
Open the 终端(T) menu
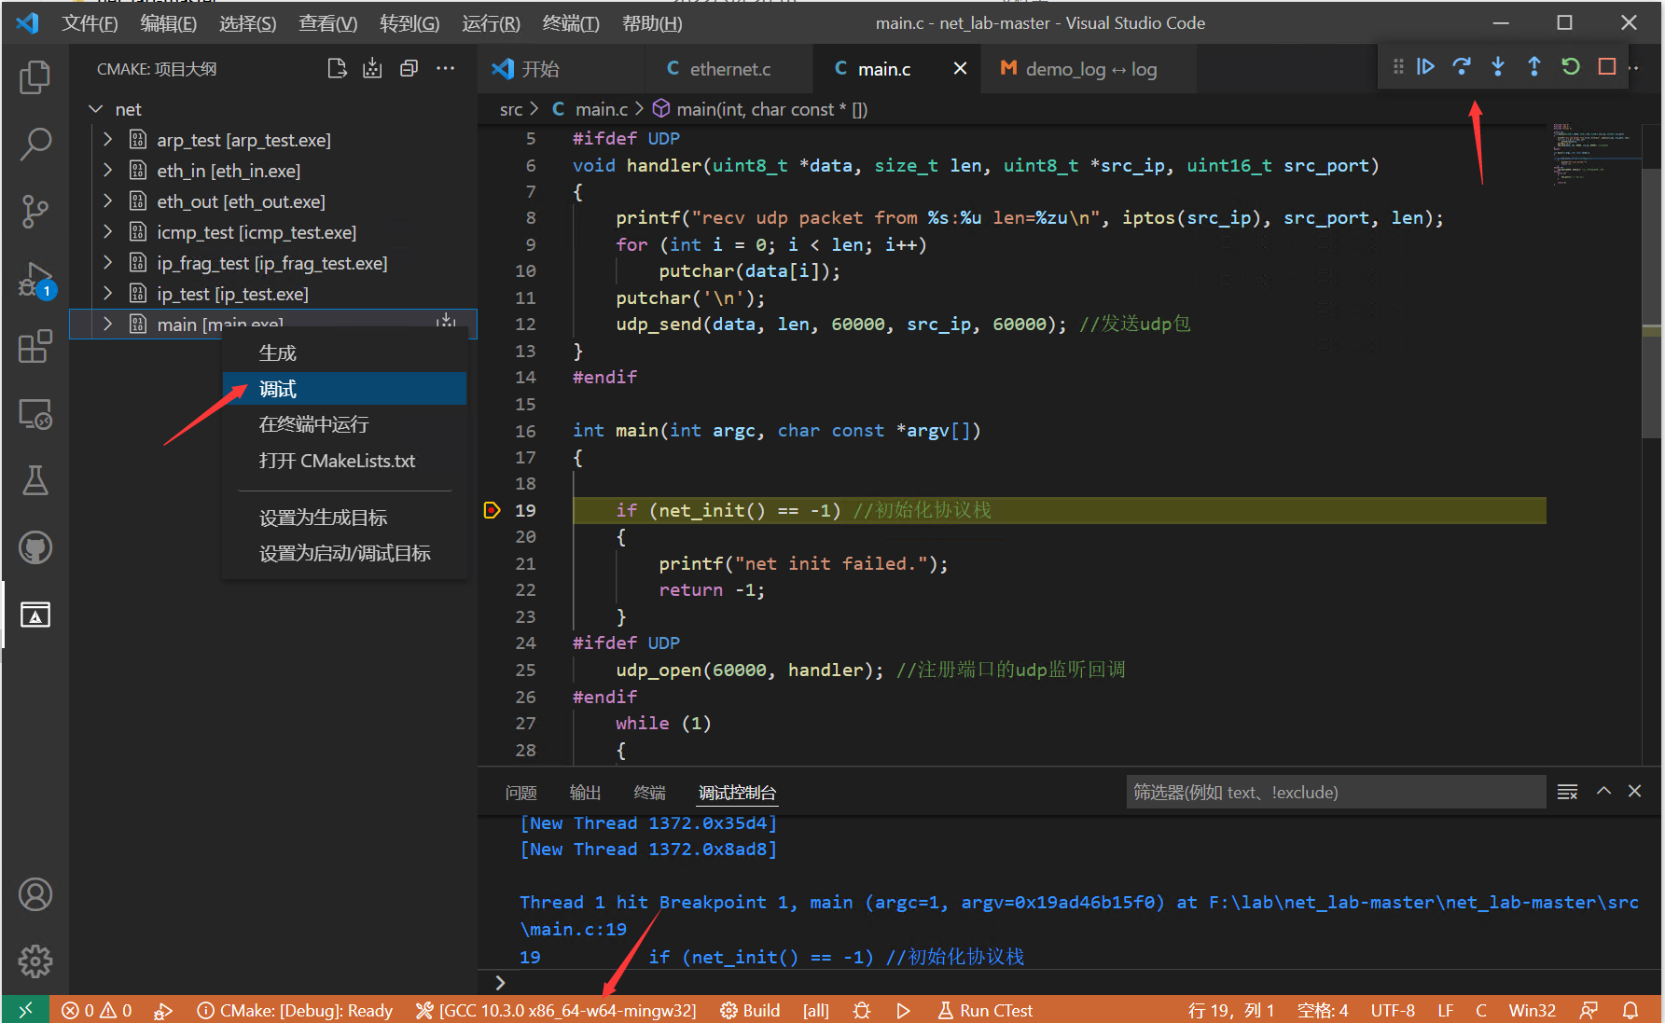[571, 23]
